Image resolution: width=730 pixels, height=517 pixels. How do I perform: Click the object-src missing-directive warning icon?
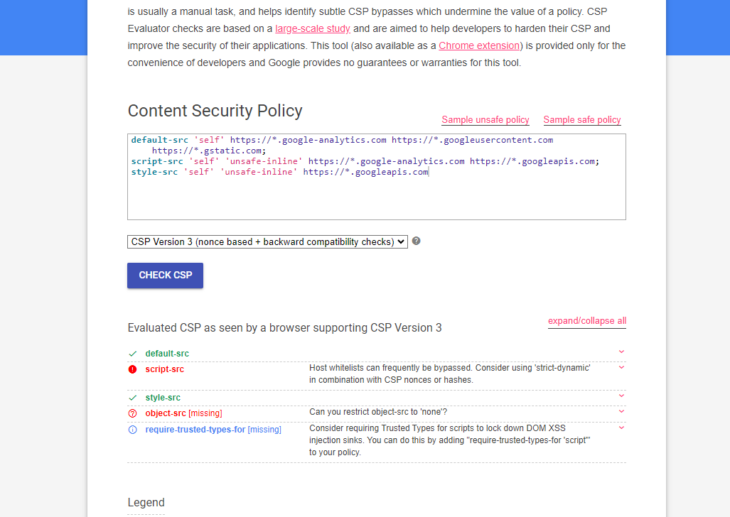point(132,413)
